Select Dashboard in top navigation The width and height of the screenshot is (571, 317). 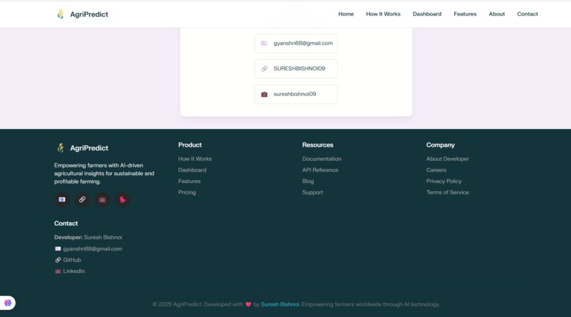(426, 14)
